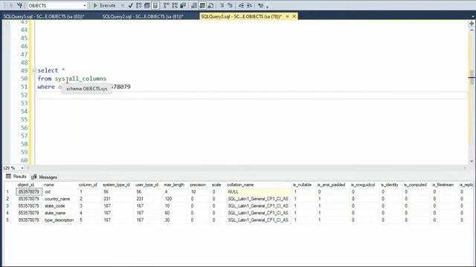Click the Execute button

104,5
